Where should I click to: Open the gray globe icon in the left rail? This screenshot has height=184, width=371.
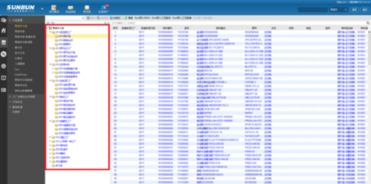click(x=4, y=66)
